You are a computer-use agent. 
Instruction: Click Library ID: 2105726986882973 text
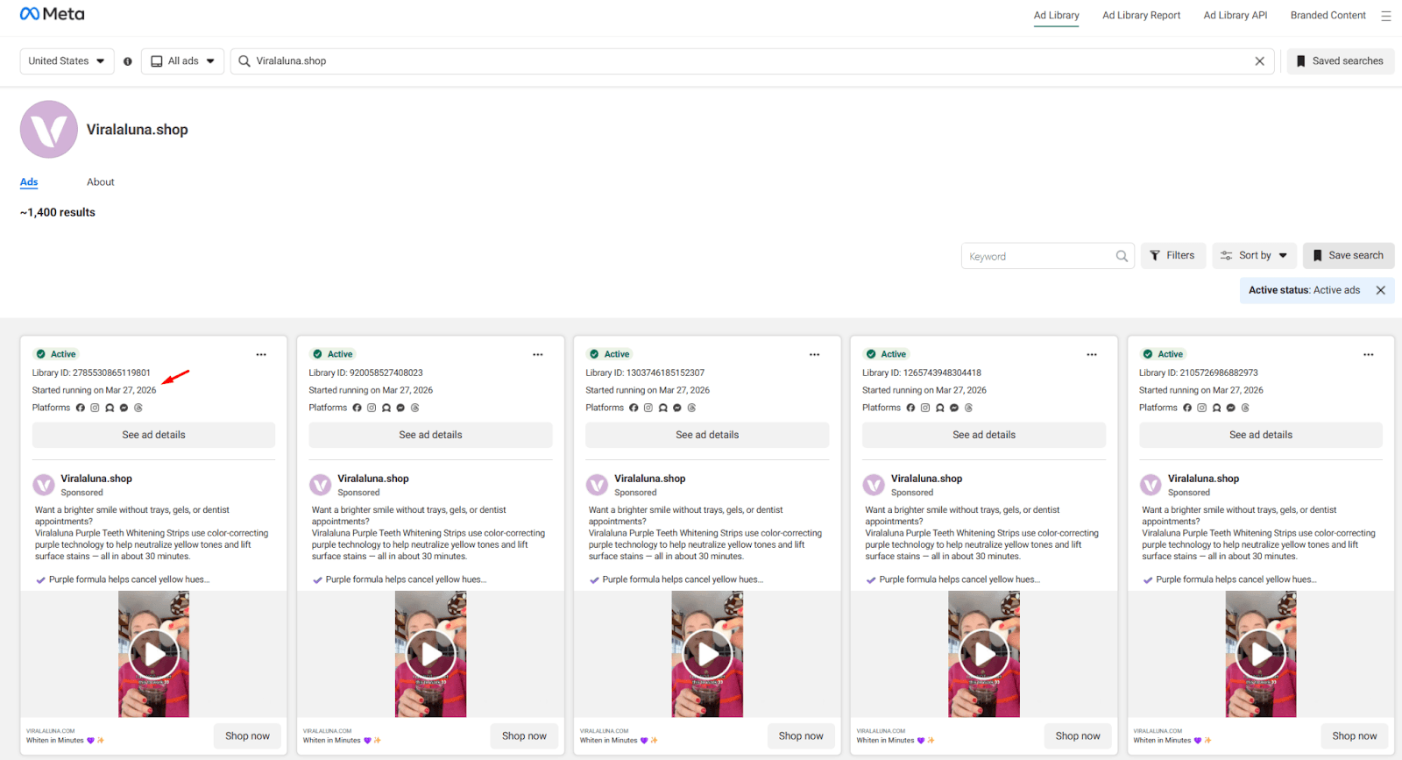point(1199,373)
